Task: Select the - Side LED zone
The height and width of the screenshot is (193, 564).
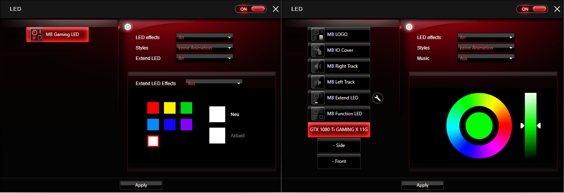Action: [x=339, y=145]
